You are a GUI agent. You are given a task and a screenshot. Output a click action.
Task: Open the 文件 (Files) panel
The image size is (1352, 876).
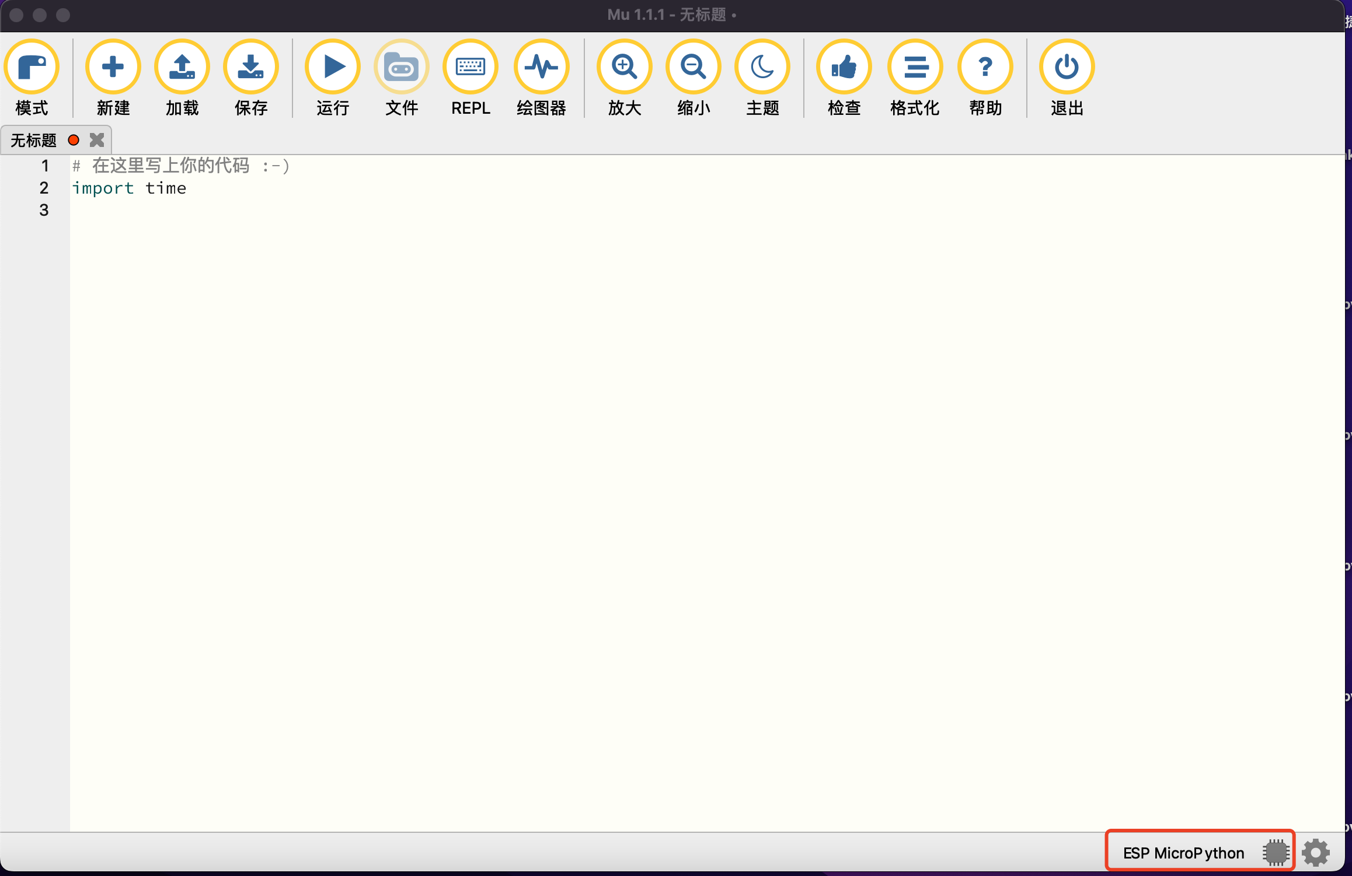tap(401, 77)
